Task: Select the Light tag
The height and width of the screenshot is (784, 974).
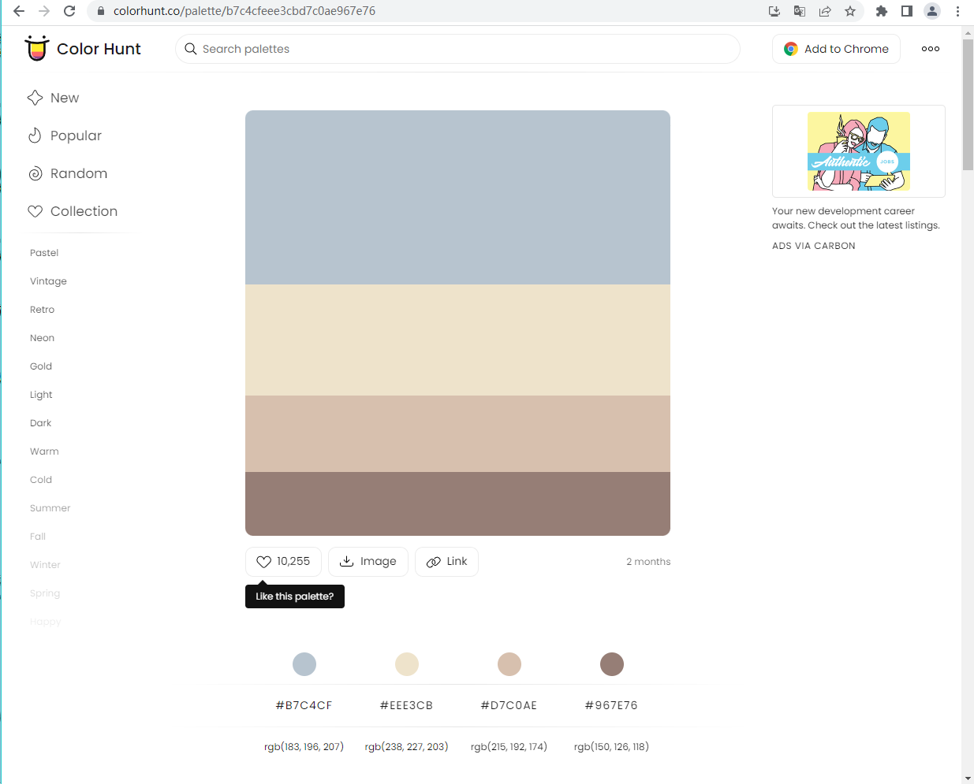Action: pos(41,395)
